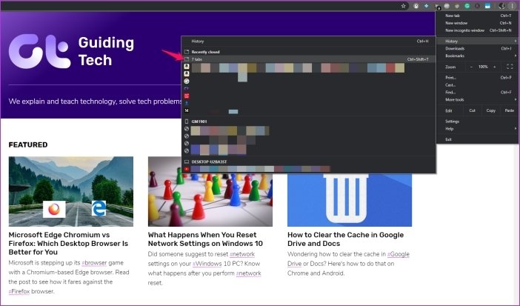520x306 pixels.
Task: Click the profile avatar in toolbar
Action: pos(502,5)
